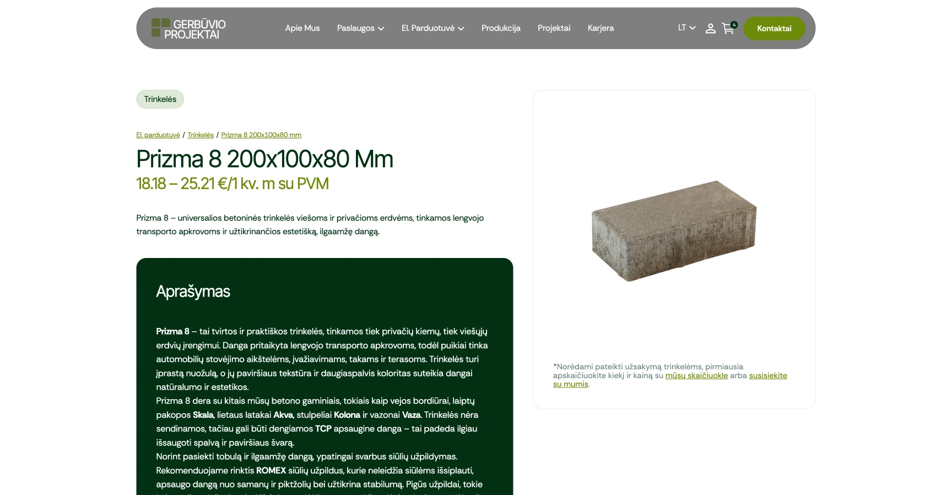
Task: Open the Karjera menu item
Action: pyautogui.click(x=601, y=28)
